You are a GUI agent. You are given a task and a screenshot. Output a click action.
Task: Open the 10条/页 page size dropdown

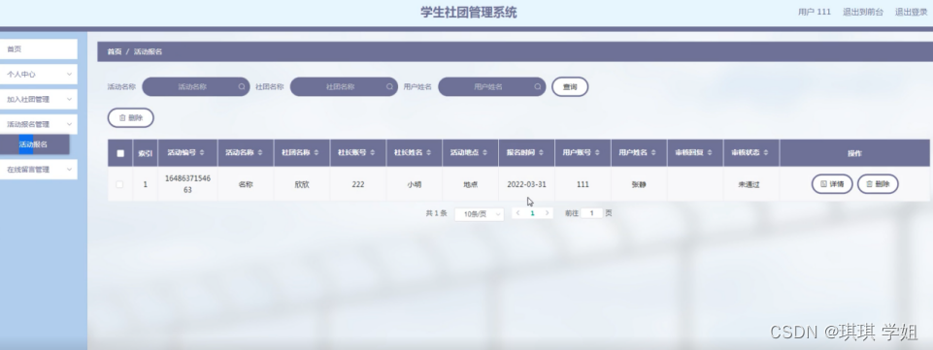tap(479, 214)
